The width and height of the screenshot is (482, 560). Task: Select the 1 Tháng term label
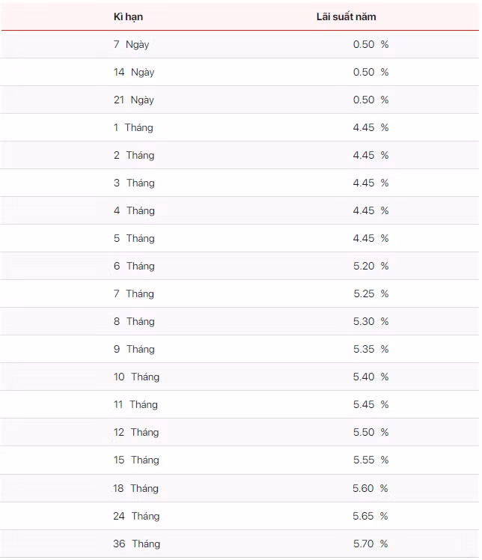(x=133, y=127)
